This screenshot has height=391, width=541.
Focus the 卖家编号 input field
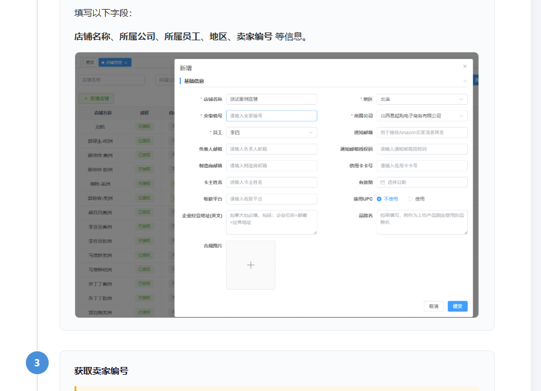click(272, 115)
